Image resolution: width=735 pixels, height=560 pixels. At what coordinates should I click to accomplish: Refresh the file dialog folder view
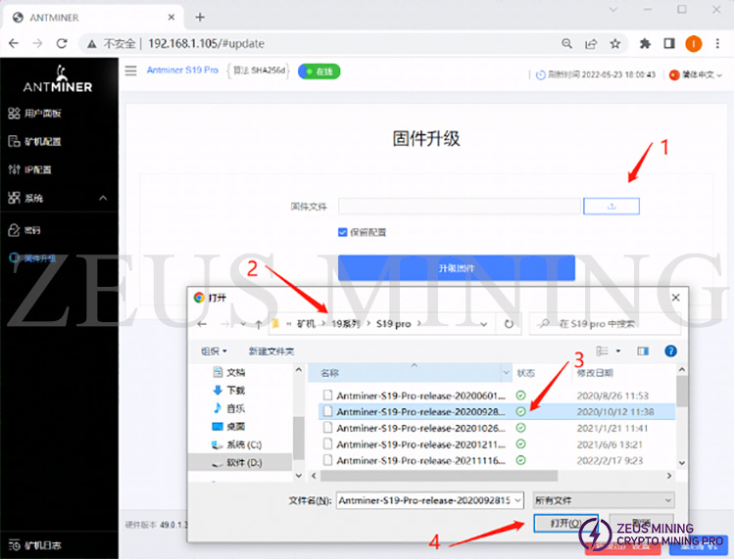[509, 324]
